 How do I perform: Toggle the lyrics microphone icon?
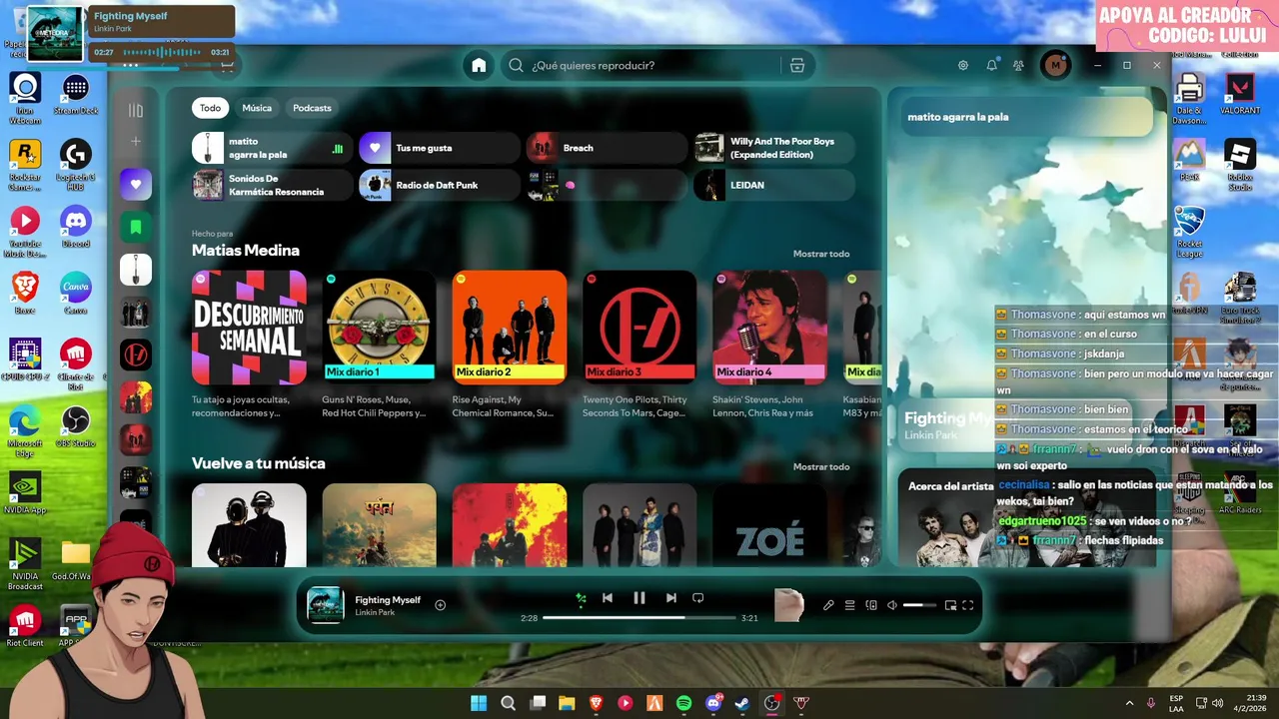point(828,605)
